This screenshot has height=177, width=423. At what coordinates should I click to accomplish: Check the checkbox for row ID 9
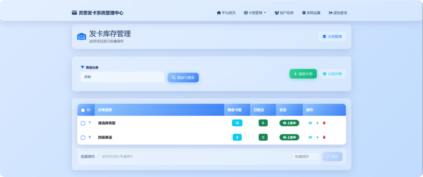pos(83,137)
